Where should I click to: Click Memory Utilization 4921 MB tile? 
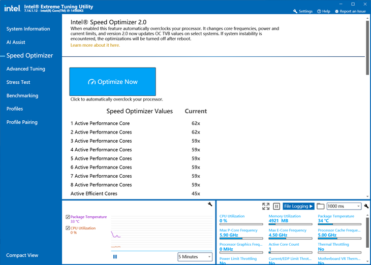[x=290, y=220]
